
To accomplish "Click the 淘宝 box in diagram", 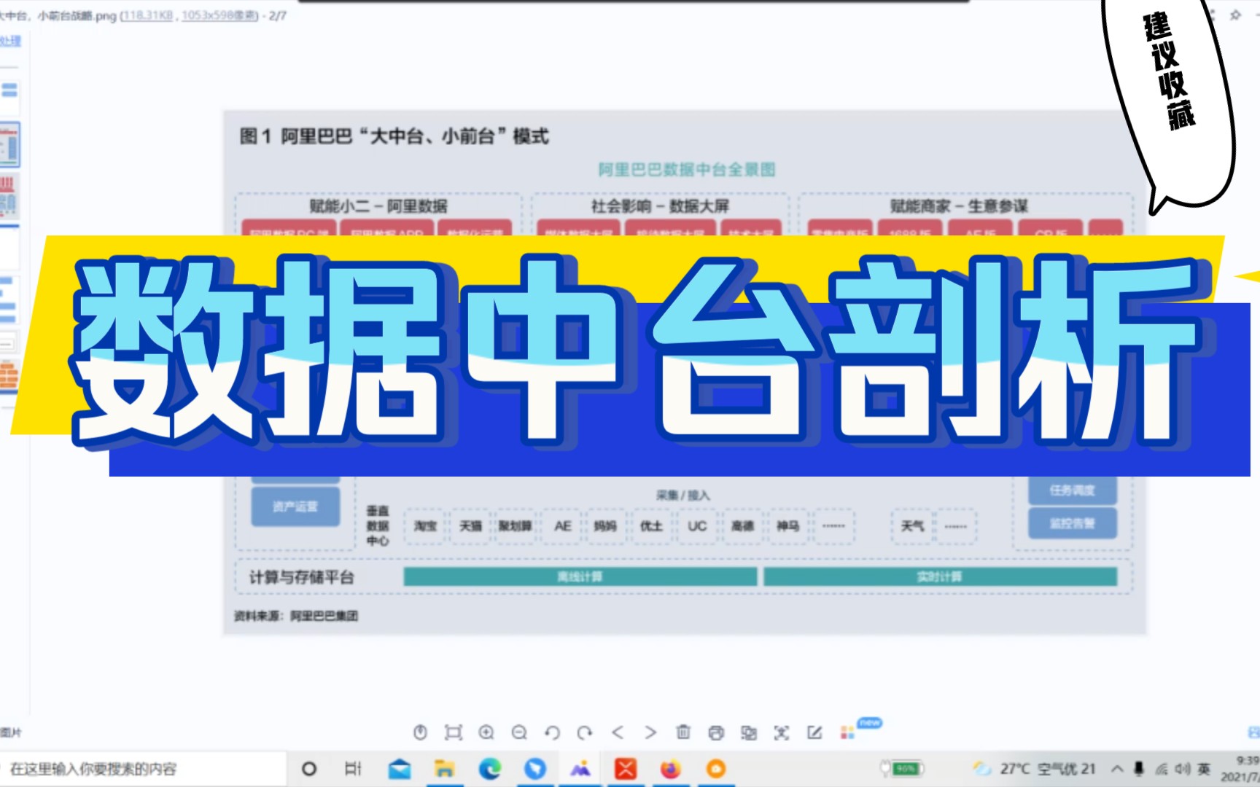I will (425, 525).
